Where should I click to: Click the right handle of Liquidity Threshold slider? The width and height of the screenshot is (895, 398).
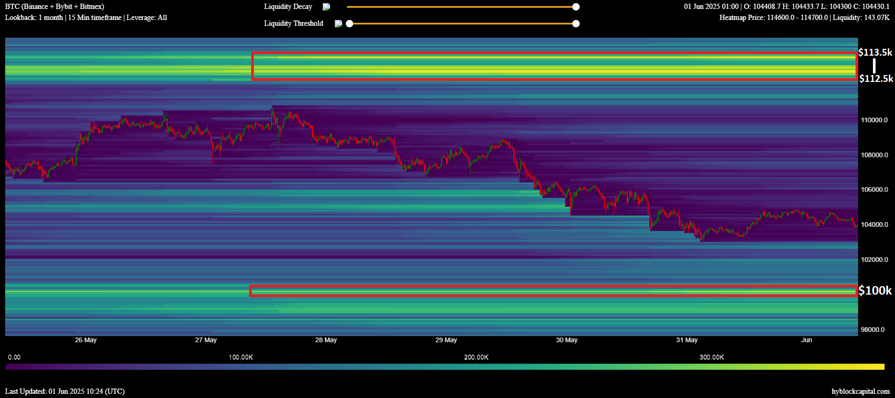pyautogui.click(x=576, y=24)
